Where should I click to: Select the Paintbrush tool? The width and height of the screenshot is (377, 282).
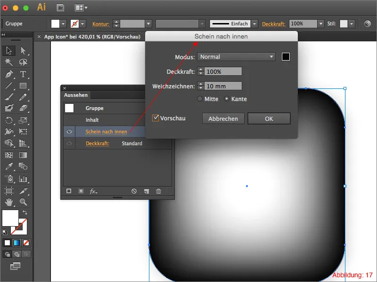[x=9, y=97]
